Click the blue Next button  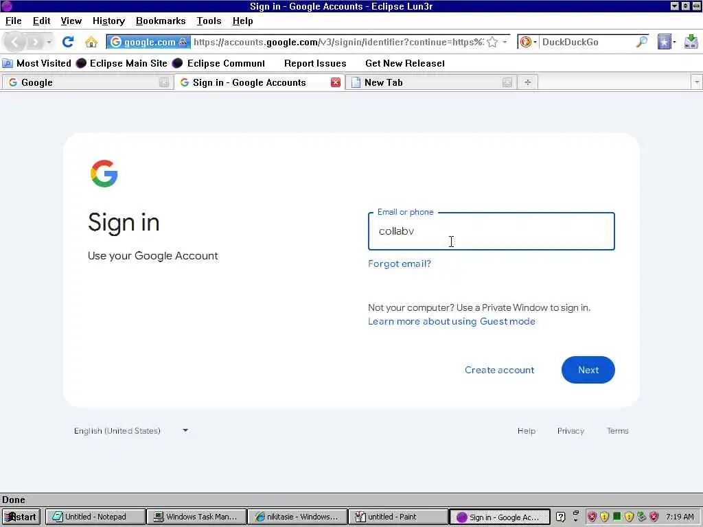click(x=588, y=370)
